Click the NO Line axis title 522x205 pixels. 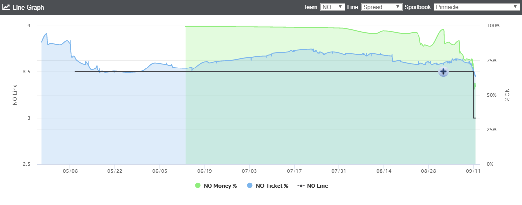15,95
